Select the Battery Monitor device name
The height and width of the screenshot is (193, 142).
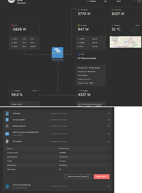[x=19, y=126]
